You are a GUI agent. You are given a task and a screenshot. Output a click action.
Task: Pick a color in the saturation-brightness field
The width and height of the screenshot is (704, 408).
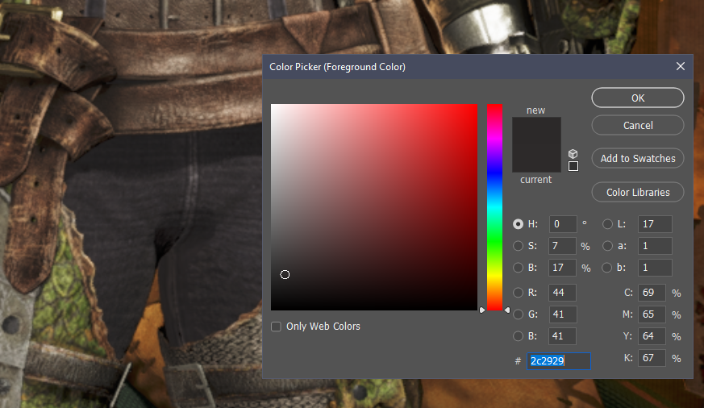[x=374, y=207]
